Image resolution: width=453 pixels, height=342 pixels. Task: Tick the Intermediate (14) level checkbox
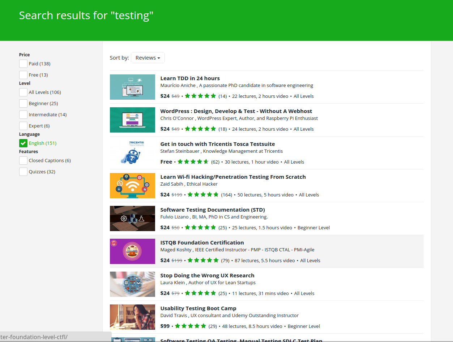click(x=23, y=115)
